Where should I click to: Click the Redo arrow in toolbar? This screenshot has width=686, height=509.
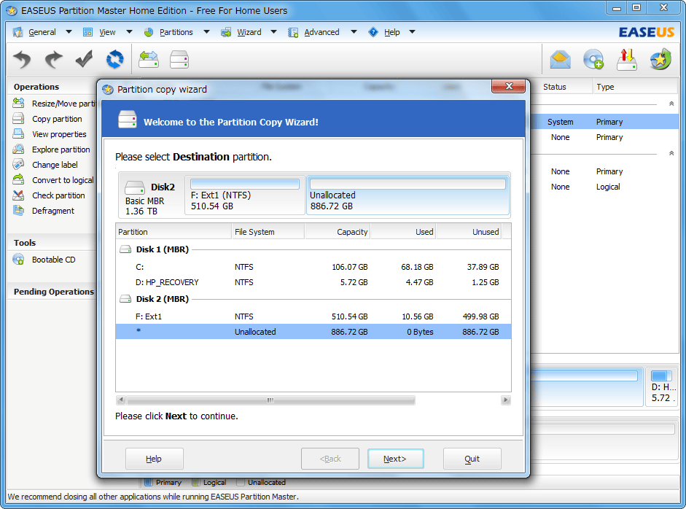coord(53,60)
